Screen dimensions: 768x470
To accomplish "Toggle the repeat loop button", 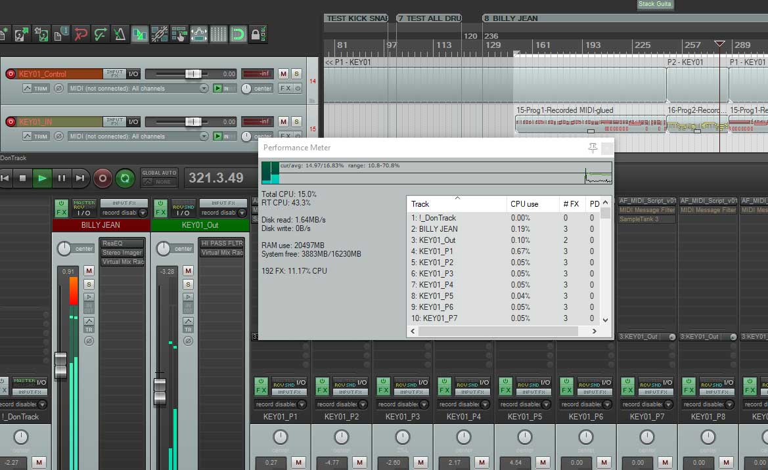I will tap(124, 178).
